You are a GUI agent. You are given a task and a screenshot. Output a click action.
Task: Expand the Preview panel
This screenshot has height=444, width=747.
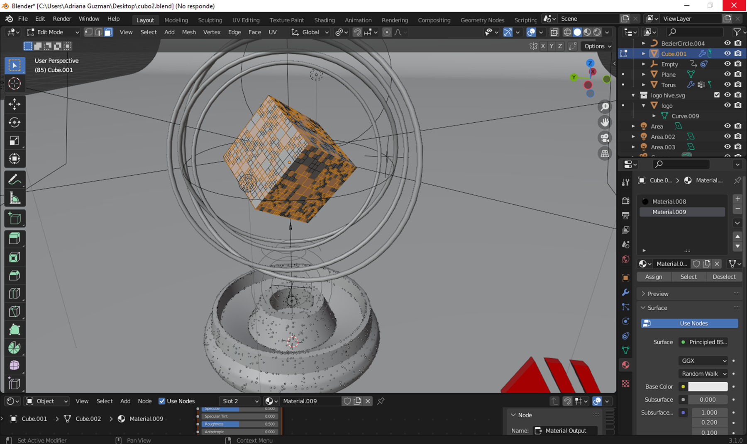click(x=658, y=294)
